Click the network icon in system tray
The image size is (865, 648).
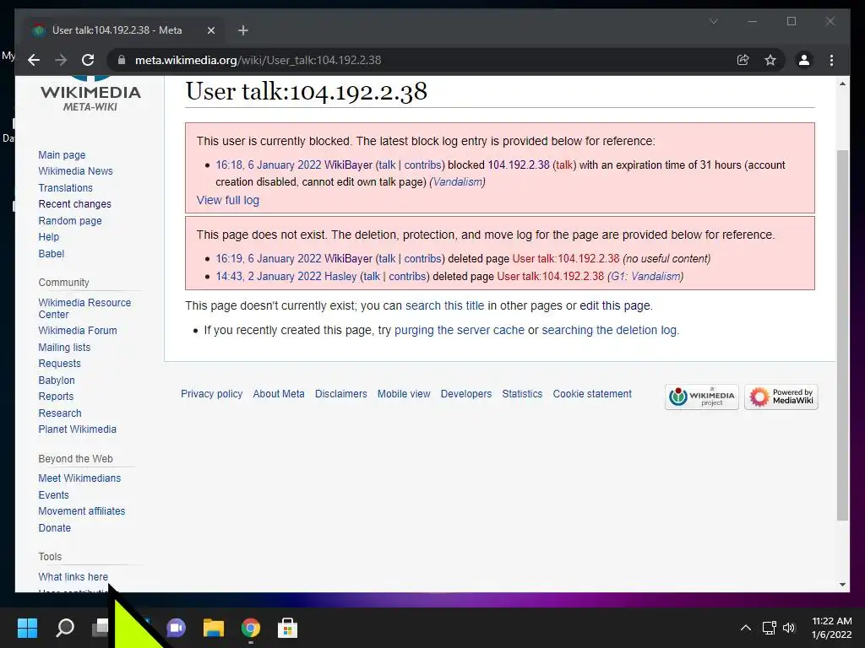(769, 628)
